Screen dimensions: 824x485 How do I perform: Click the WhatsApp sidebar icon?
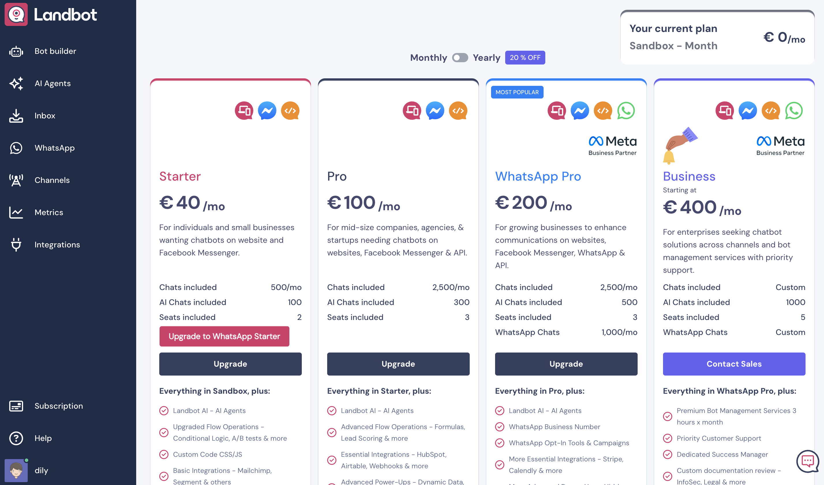tap(16, 148)
